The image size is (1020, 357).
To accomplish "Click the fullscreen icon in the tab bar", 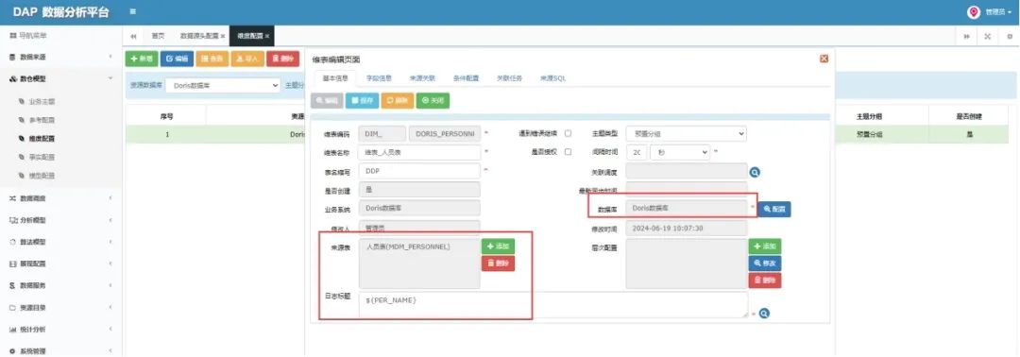I will 988,36.
